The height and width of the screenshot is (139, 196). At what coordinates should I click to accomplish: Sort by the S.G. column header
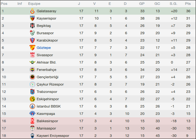coord(173,4)
